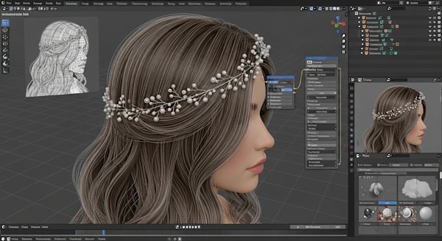Open the first menu next to the Blender logo

pyautogui.click(x=8, y=3)
